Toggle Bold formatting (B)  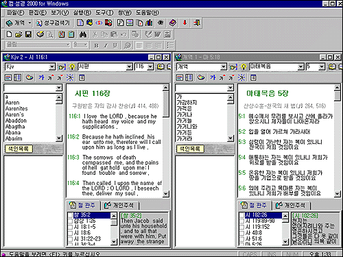(96, 45)
